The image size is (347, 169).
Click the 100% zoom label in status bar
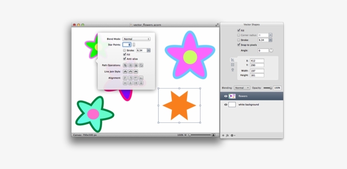(x=180, y=135)
